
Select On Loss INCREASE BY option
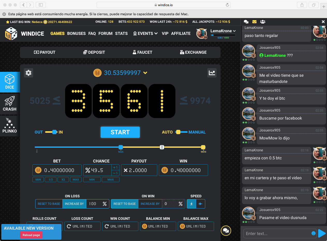click(74, 204)
